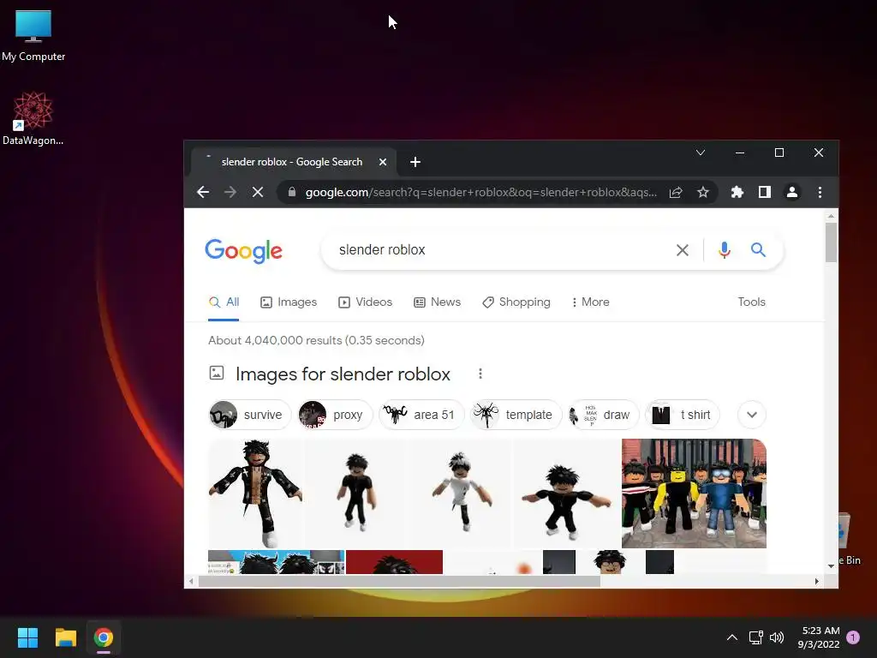Click the vertical scrollbar down arrow
The width and height of the screenshot is (877, 658).
tap(831, 566)
